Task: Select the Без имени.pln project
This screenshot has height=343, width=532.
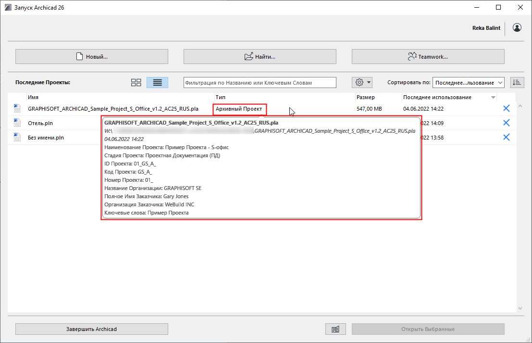Action: tap(46, 138)
